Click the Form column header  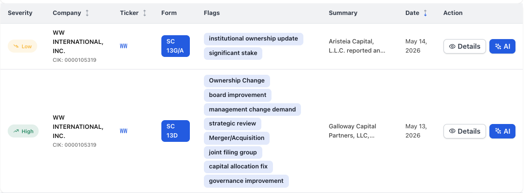(x=169, y=13)
